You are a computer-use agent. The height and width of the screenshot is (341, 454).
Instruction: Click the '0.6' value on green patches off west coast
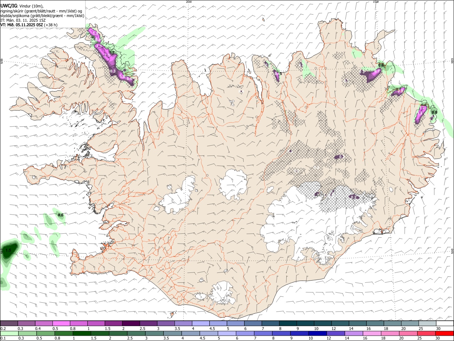point(61,215)
